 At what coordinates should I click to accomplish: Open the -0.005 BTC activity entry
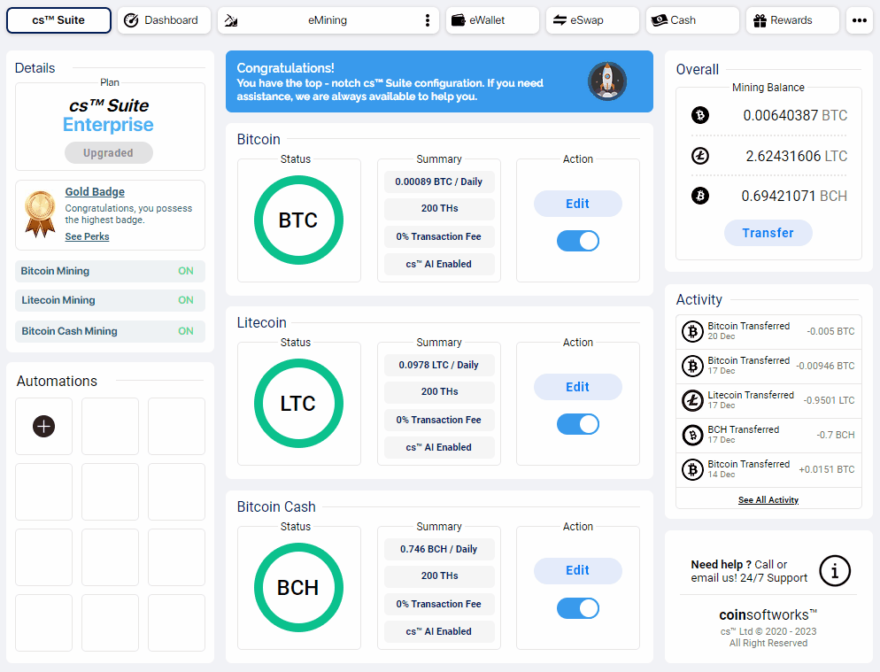(x=768, y=332)
